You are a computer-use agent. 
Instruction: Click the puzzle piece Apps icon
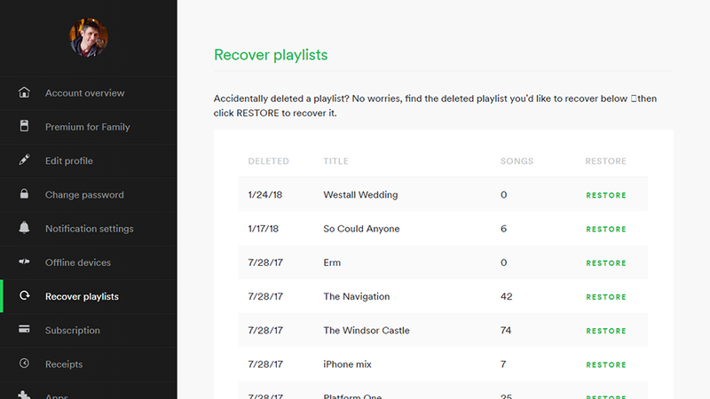coord(24,395)
